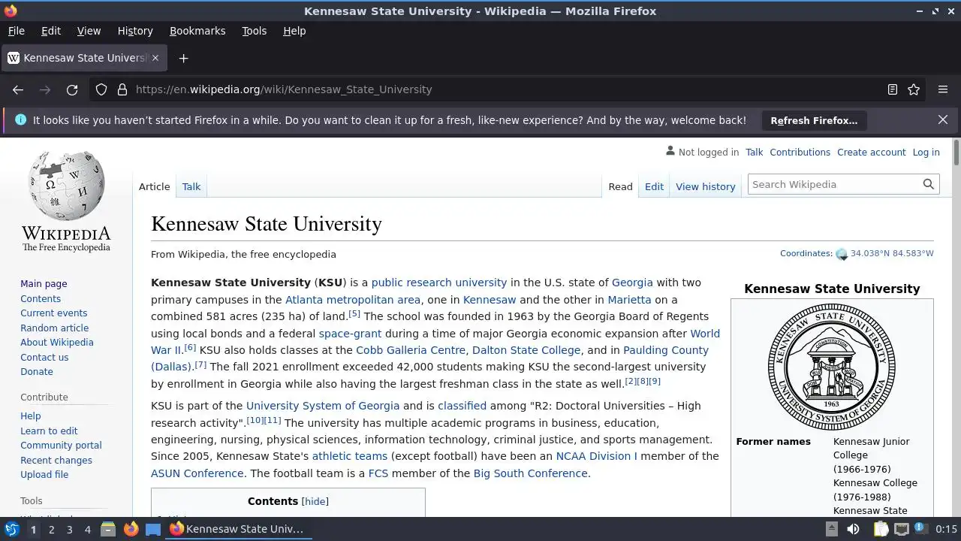Click the Upload file sidebar link
This screenshot has width=961, height=541.
[44, 475]
